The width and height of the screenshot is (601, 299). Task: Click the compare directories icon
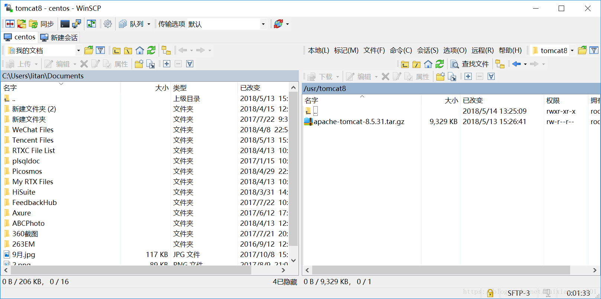10,24
